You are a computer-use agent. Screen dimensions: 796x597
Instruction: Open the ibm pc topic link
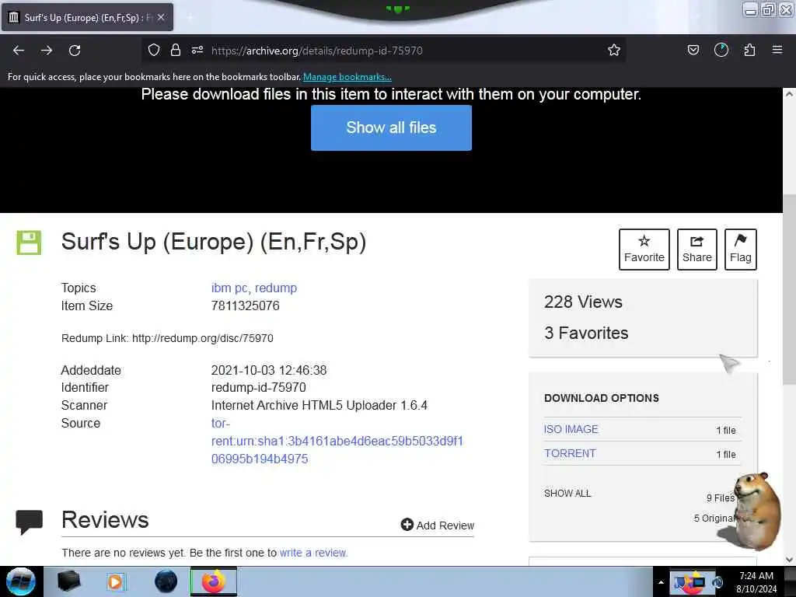pos(229,288)
